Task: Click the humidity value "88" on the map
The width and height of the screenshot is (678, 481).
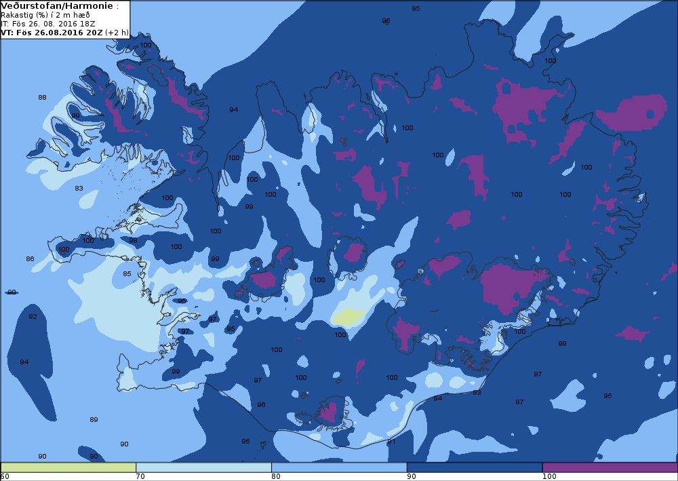Action: pyautogui.click(x=42, y=97)
